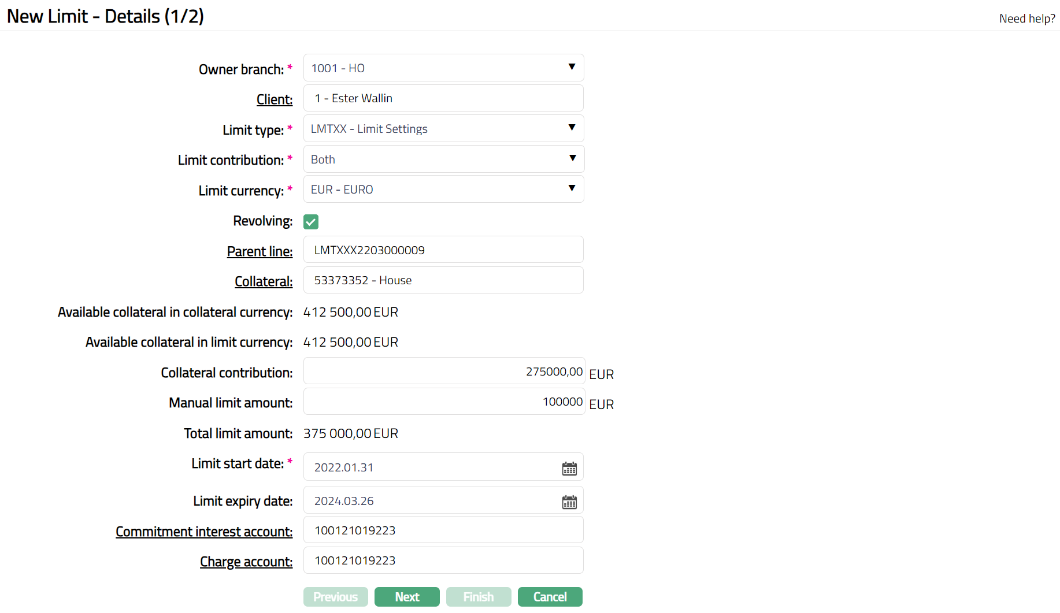1060x613 pixels.
Task: Click the Collateral label link
Action: 264,281
